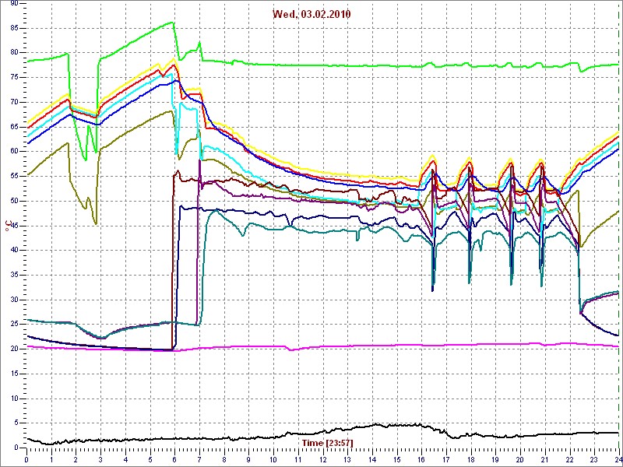Click hour "24" on the time axis
The height and width of the screenshot is (467, 623).
pyautogui.click(x=618, y=459)
